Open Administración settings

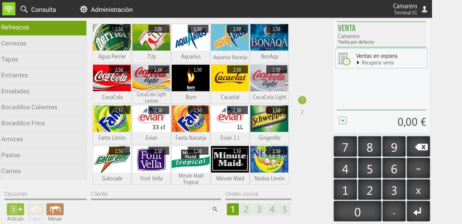106,9
